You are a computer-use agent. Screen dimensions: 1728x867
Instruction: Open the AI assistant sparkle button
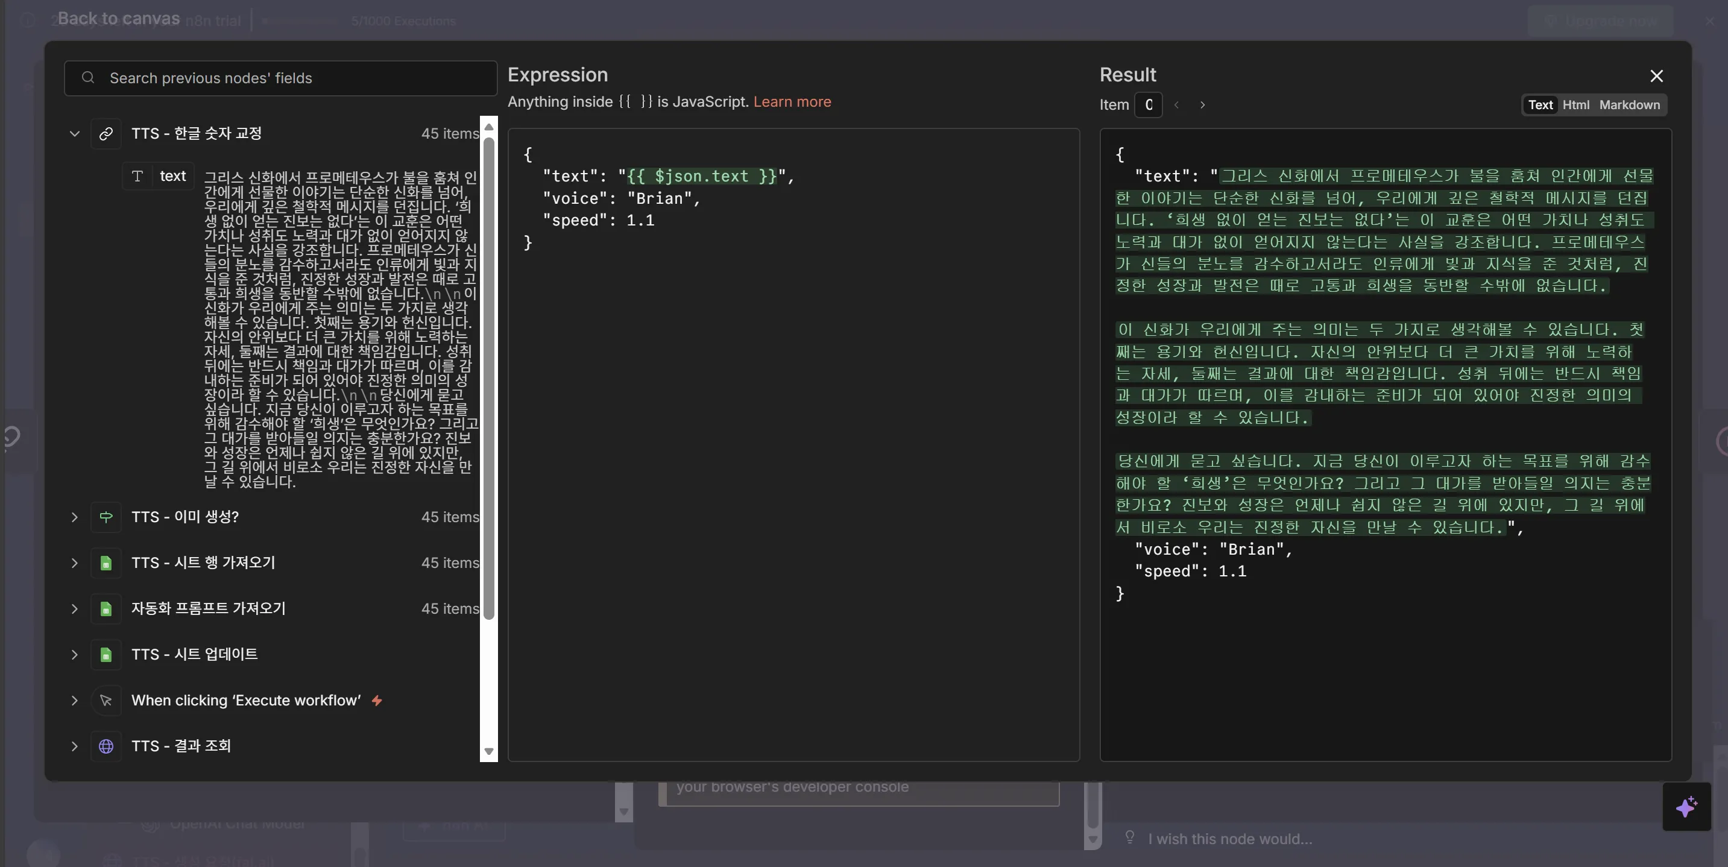pyautogui.click(x=1686, y=806)
